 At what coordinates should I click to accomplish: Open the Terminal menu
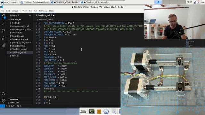(43, 11)
